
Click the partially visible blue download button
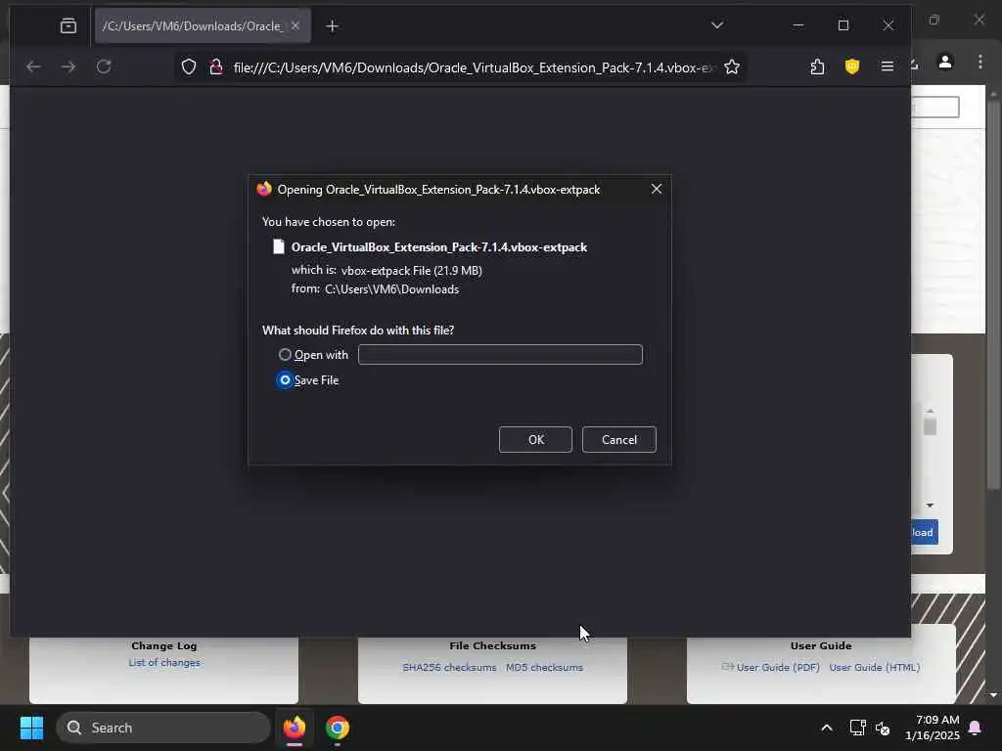click(x=925, y=533)
